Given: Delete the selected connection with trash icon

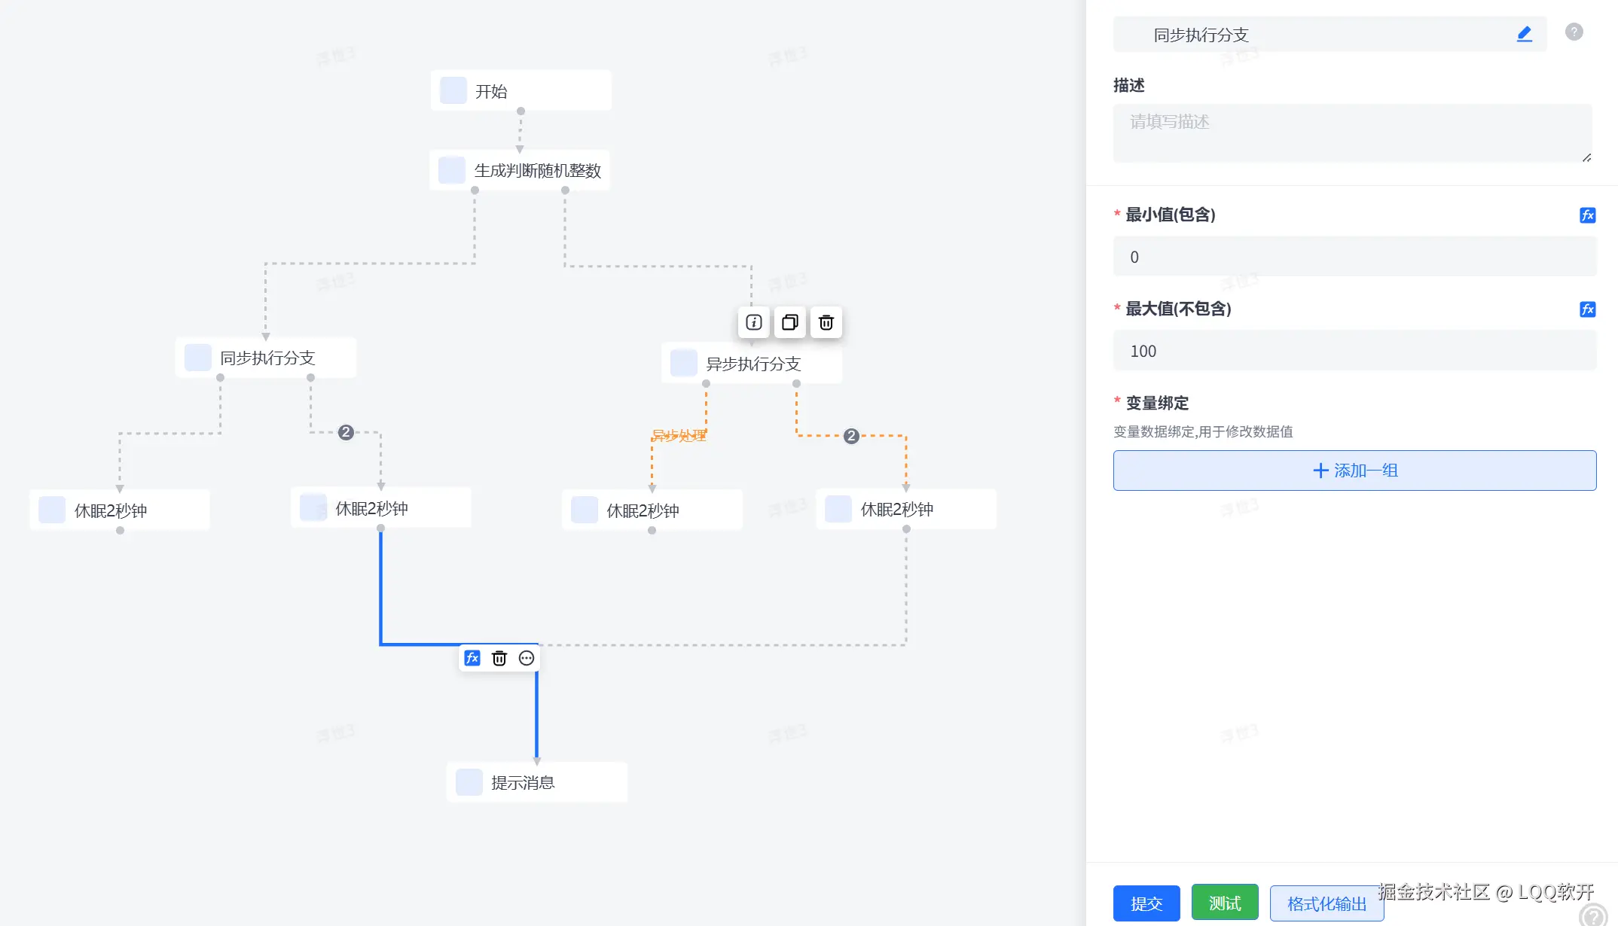Looking at the screenshot, I should (x=499, y=657).
